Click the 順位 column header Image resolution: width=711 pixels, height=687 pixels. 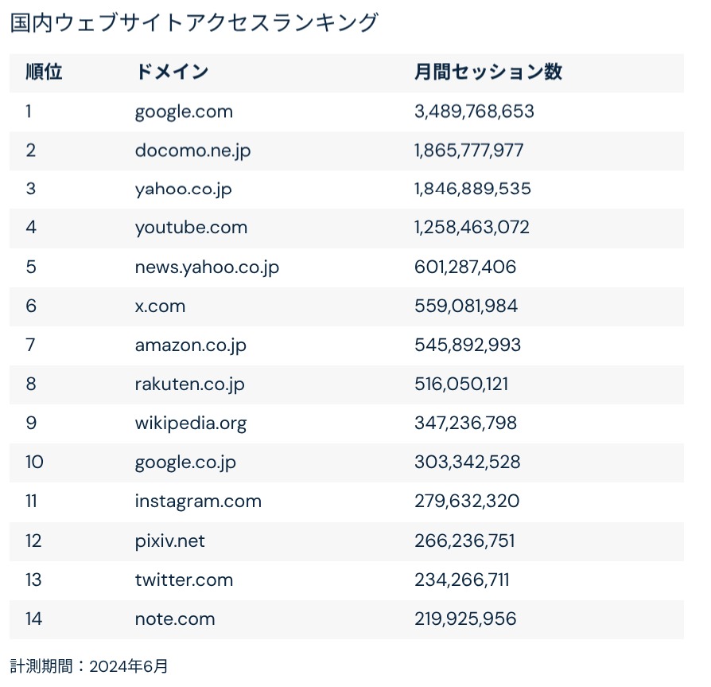tap(44, 72)
